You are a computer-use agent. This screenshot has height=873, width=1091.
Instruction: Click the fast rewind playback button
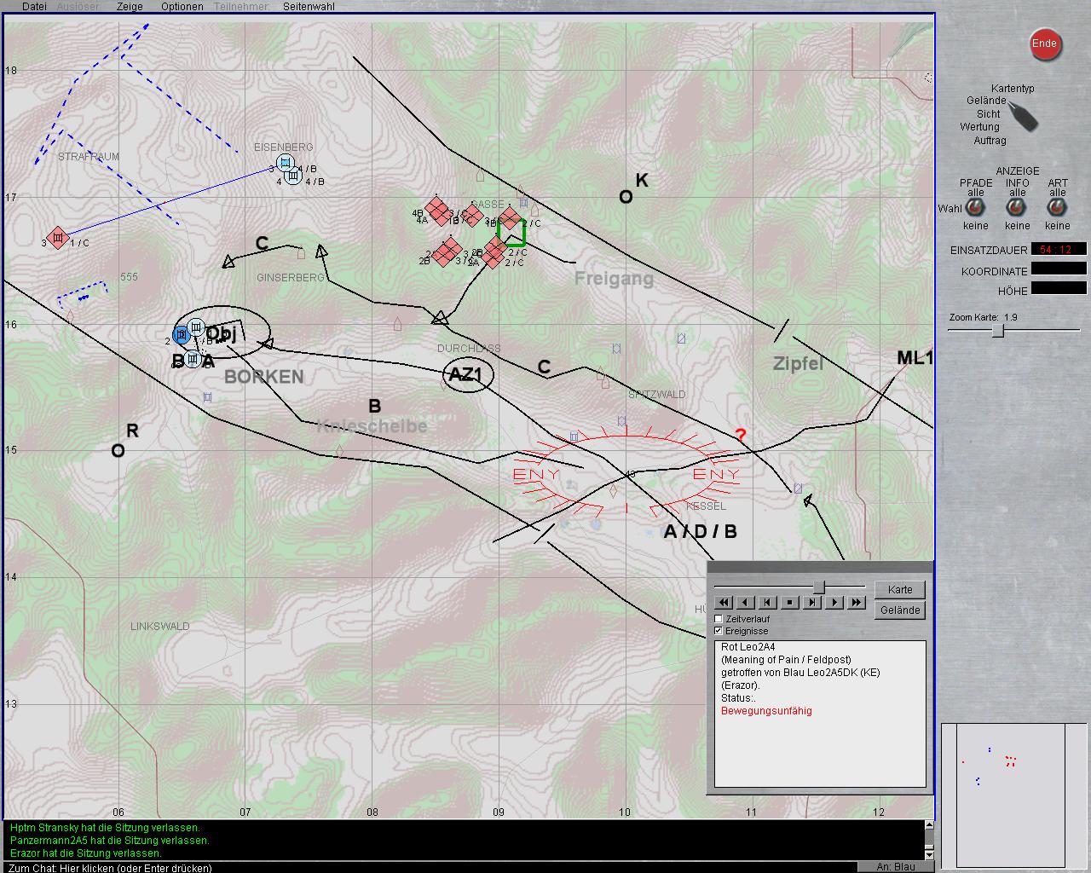(724, 603)
